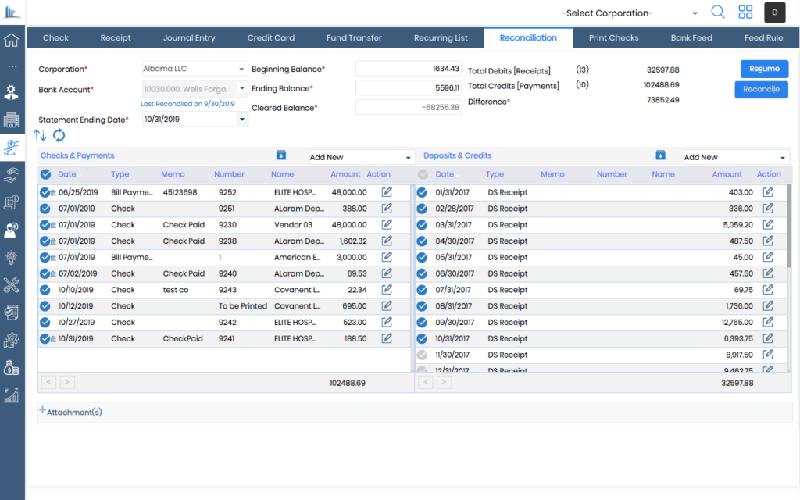Click the Resume button

tap(764, 69)
